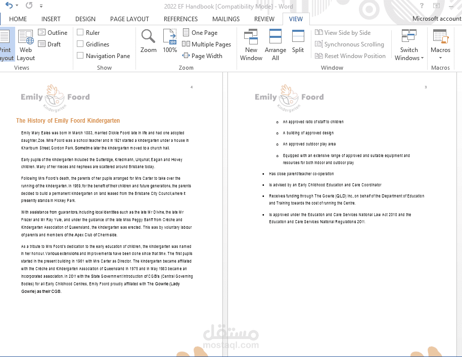Click paragraph starting 'Early pupils of the kindergarten'

102,163
